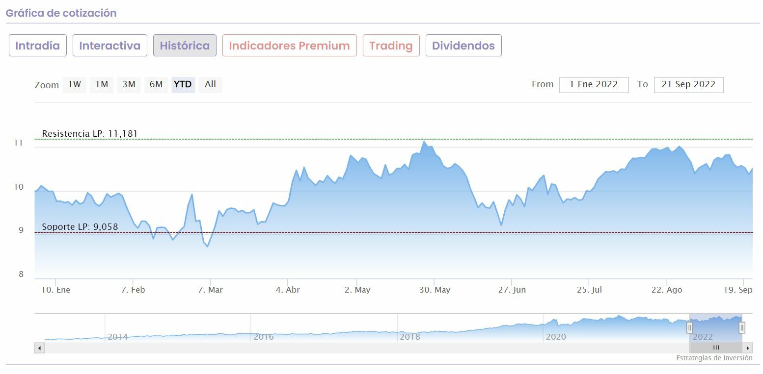Image resolution: width=763 pixels, height=374 pixels.
Task: Switch to the Intradía chart tab
Action: click(38, 46)
